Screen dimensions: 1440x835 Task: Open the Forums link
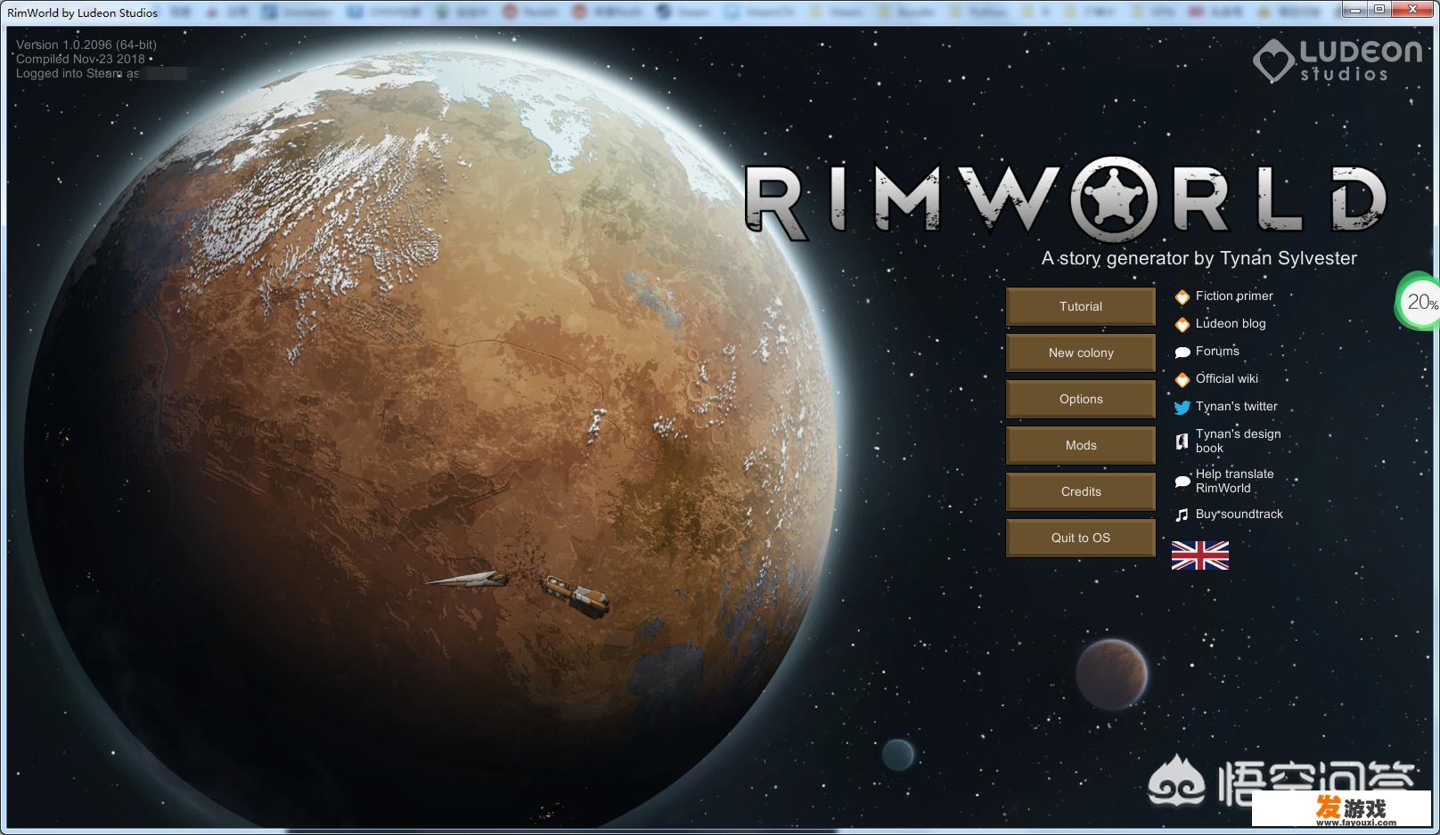1217,351
